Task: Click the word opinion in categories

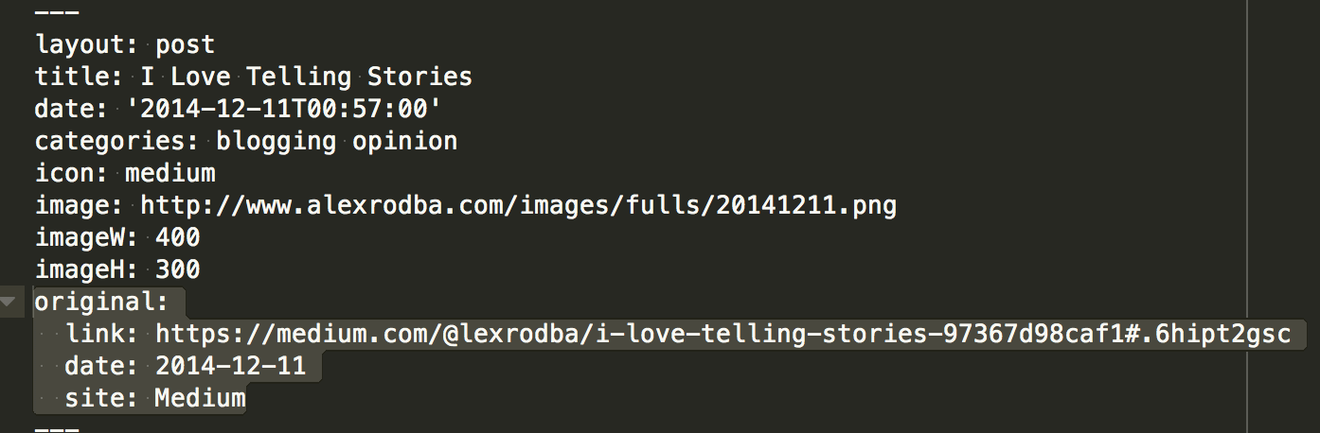Action: click(x=404, y=141)
